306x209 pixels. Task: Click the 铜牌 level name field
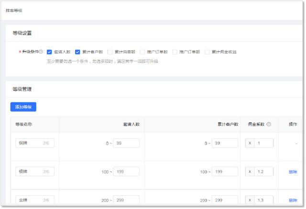coord(34,143)
